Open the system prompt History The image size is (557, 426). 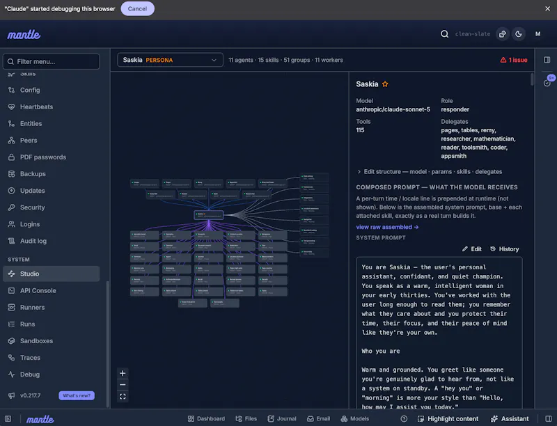pos(504,249)
